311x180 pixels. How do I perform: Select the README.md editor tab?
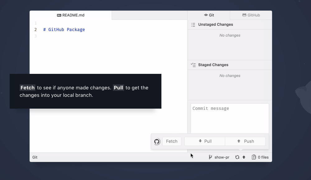[71, 15]
